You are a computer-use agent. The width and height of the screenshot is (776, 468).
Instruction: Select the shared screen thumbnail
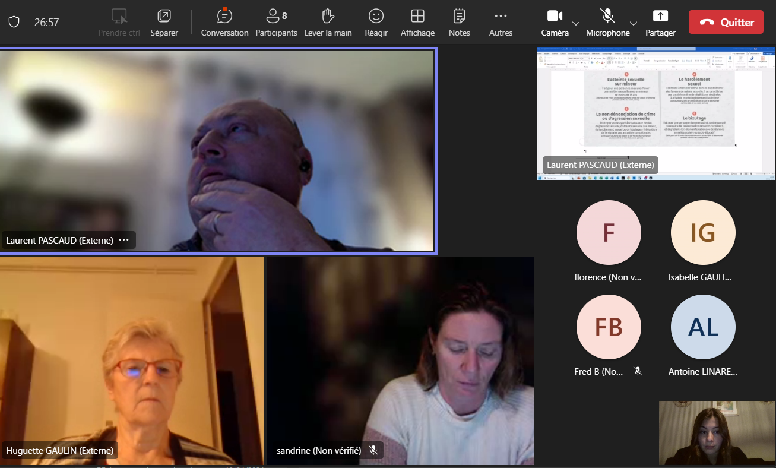[655, 113]
